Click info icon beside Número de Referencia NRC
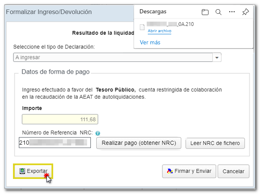This screenshot has height=194, width=260. (98, 133)
